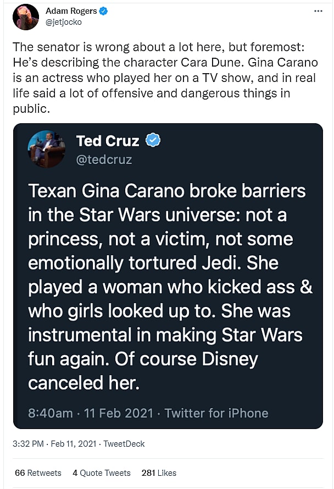Click Adam Rogers' tweet text paragraph
Viewport: 334px width, 489px height.
(165, 78)
